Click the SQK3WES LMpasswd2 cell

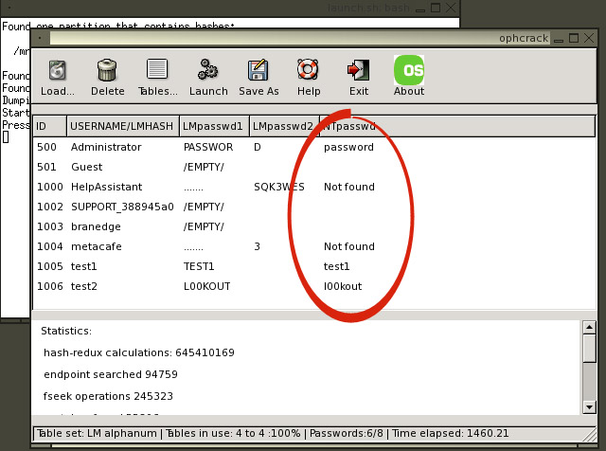pos(279,187)
